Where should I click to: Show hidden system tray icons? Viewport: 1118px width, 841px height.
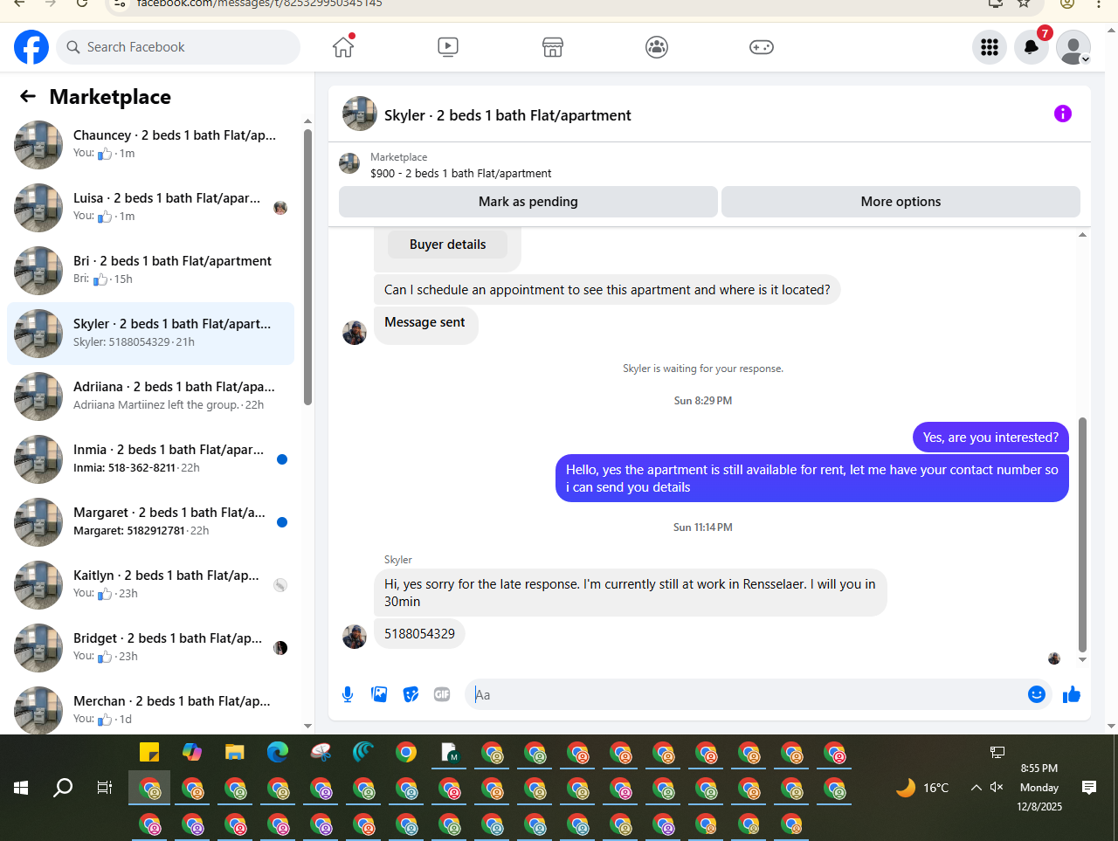click(x=977, y=788)
